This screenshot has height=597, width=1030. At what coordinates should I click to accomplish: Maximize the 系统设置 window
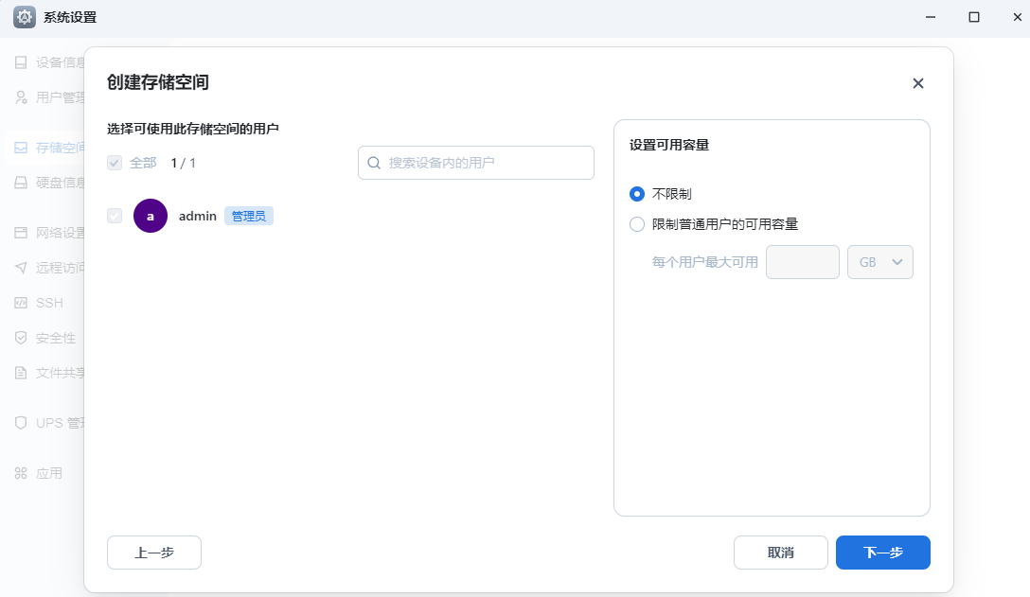tap(974, 17)
